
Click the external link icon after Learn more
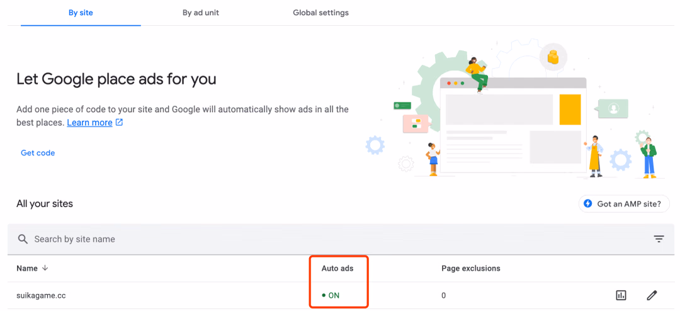pos(119,123)
